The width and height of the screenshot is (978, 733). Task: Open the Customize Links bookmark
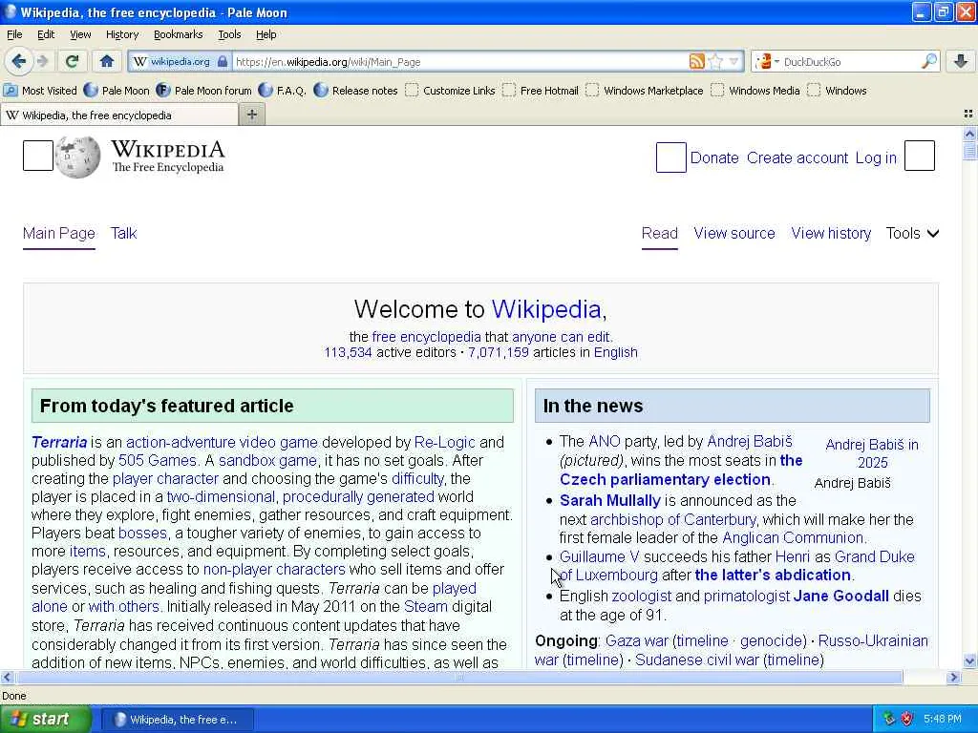point(450,91)
